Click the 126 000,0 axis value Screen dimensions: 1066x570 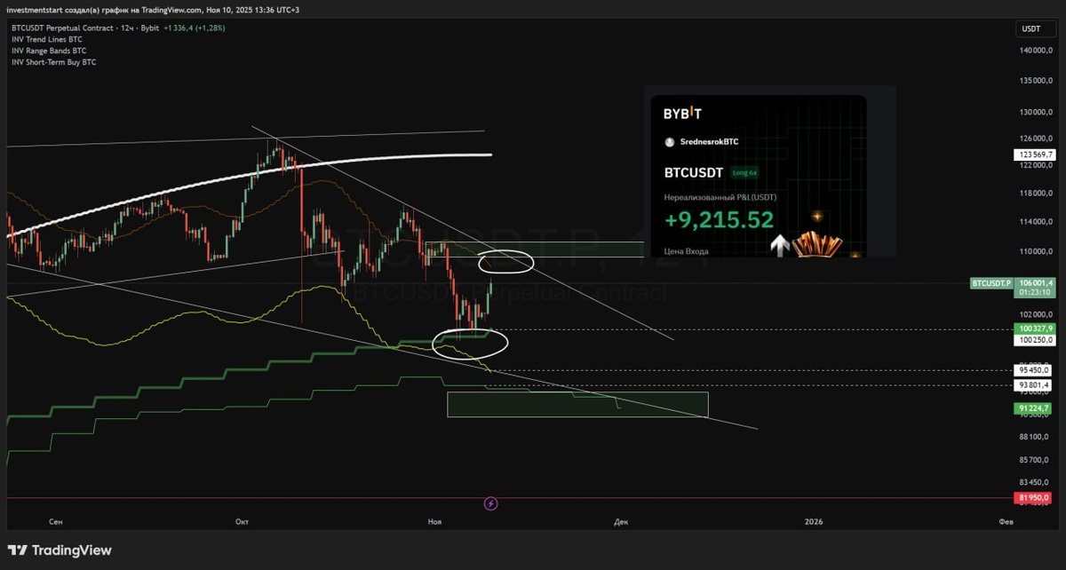pos(1037,139)
